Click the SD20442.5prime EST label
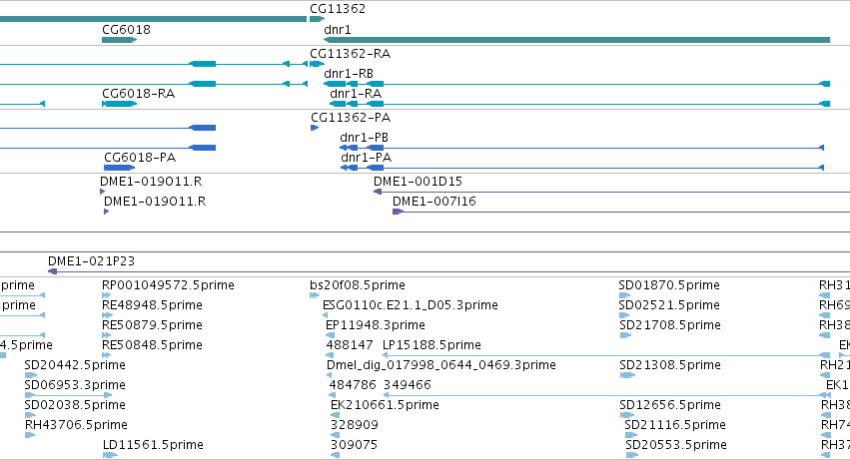Image resolution: width=850 pixels, height=460 pixels. tap(75, 364)
